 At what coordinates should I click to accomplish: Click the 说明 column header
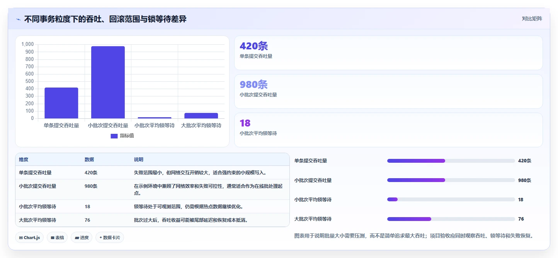pos(139,160)
